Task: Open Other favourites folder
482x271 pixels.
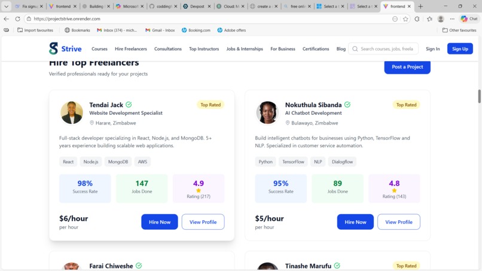Action: point(459,30)
